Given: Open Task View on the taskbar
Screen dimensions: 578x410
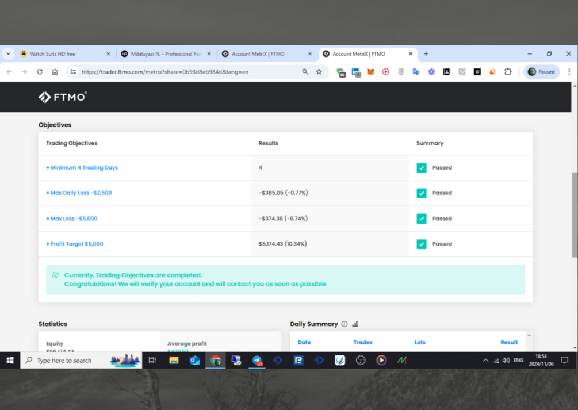Looking at the screenshot, I should [x=152, y=361].
